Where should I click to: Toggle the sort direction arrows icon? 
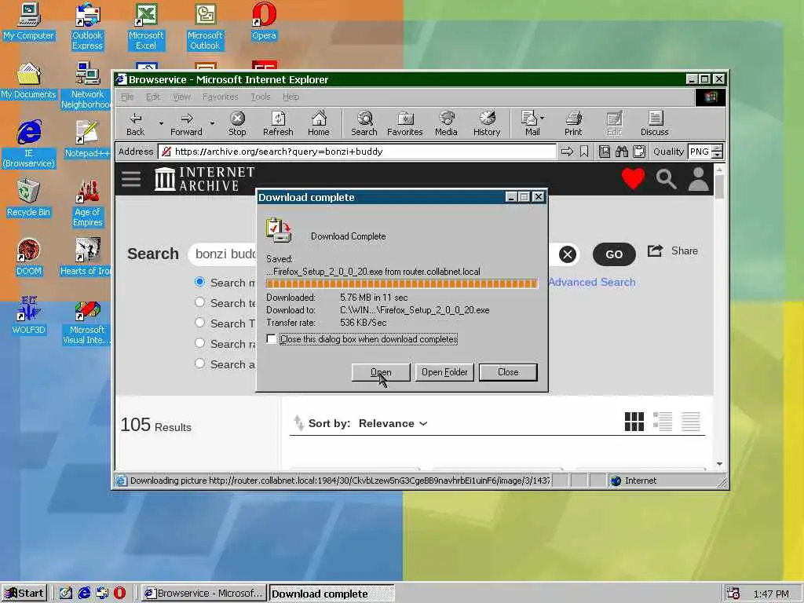(x=298, y=423)
